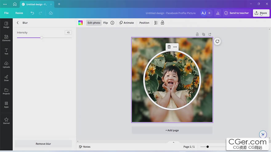
Task: Open the Notes panel
Action: tap(85, 147)
